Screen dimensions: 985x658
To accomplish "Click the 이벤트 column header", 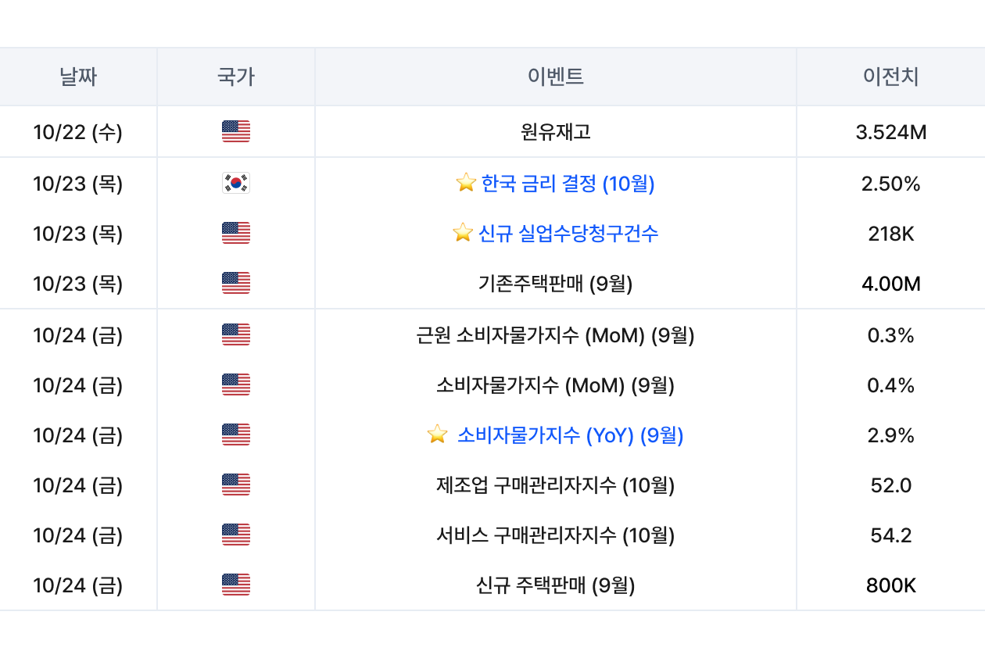I will 555,77.
